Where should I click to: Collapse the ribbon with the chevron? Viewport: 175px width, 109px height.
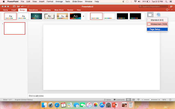tap(172, 10)
